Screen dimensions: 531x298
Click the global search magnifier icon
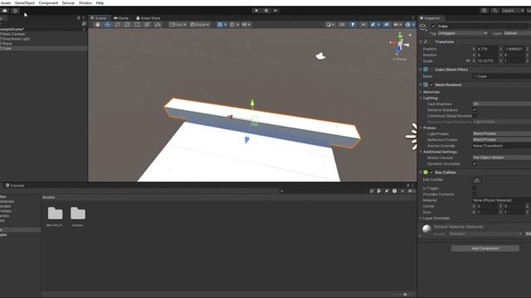point(494,11)
